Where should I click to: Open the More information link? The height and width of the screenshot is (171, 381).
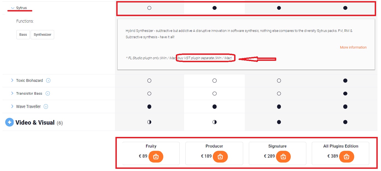[353, 47]
